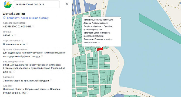Close the parcel info popup on map
Viewport: 181px width, 97px height.
[x=120, y=18]
